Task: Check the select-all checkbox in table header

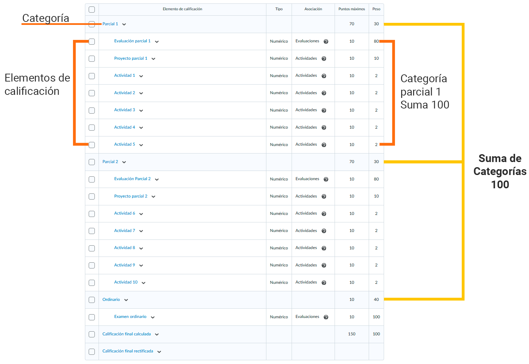Action: 92,10
